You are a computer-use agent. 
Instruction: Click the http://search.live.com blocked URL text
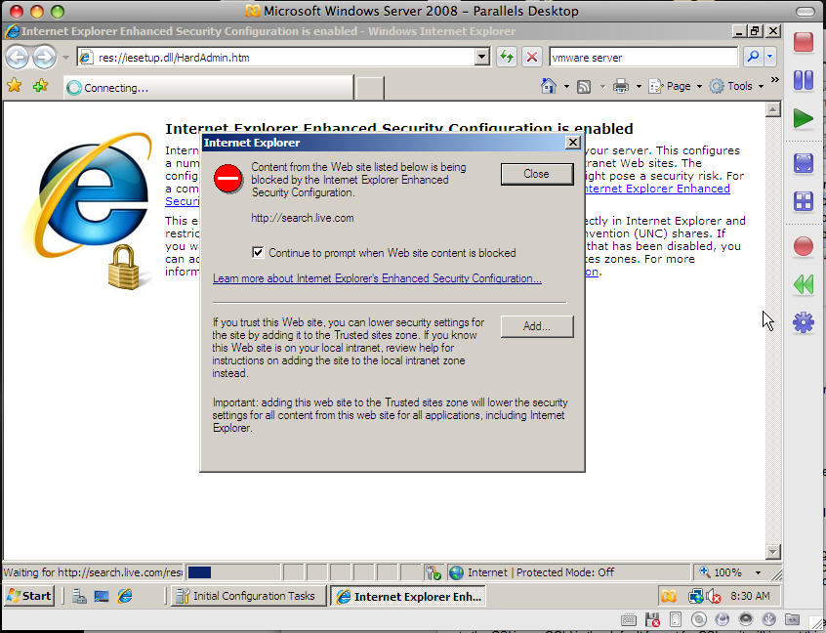(303, 218)
